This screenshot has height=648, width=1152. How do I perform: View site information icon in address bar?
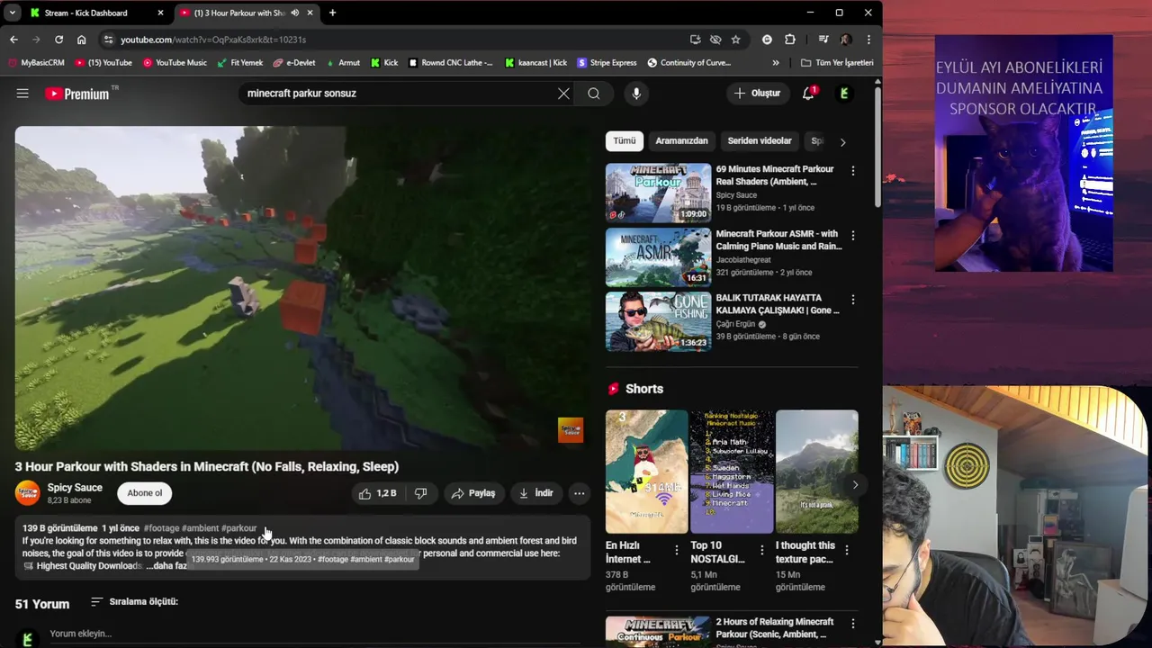(x=108, y=40)
